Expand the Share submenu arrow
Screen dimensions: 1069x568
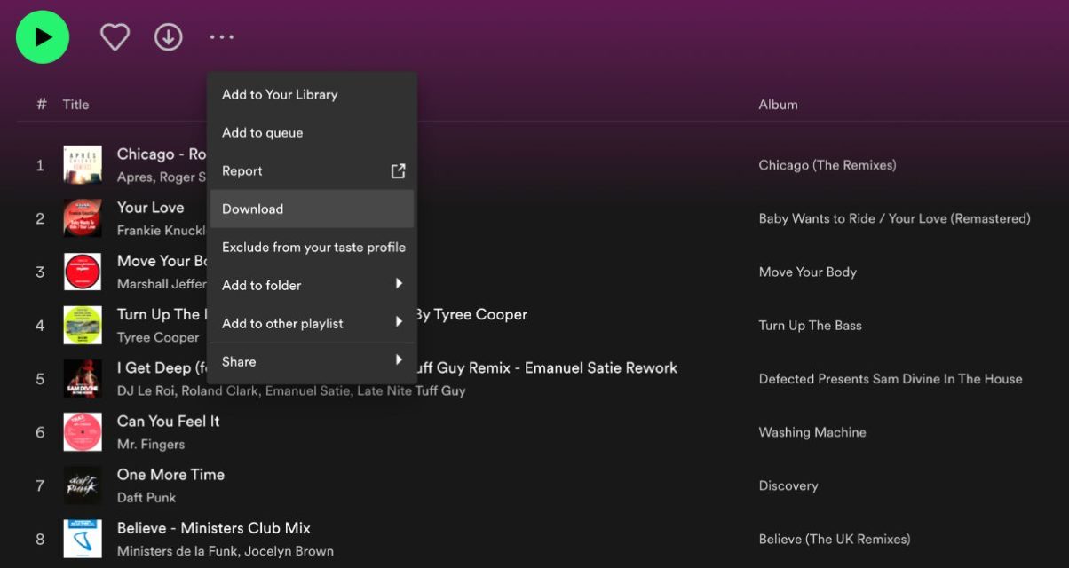[x=399, y=361]
